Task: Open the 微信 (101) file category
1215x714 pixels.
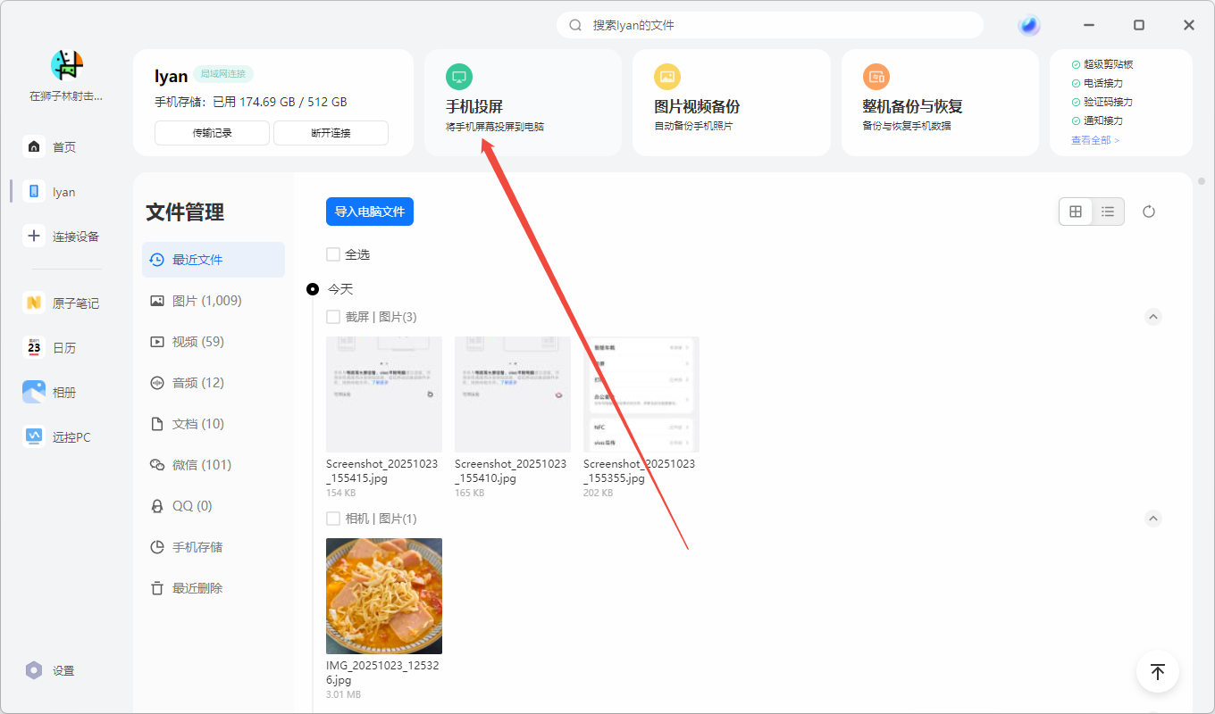Action: [201, 465]
